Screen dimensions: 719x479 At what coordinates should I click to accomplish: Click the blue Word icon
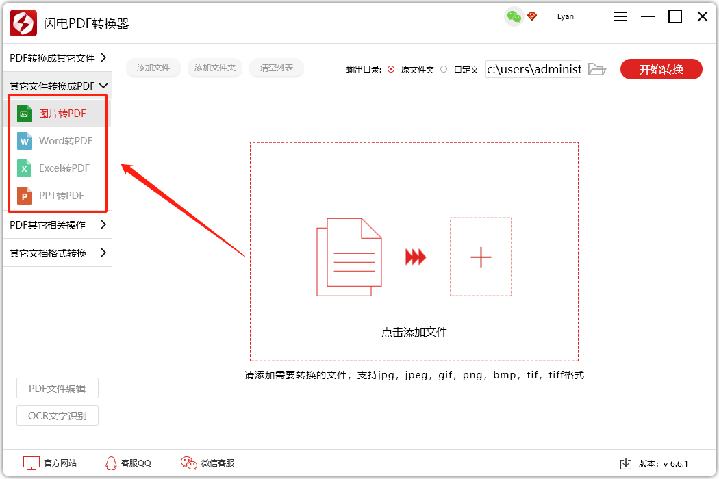coord(24,141)
